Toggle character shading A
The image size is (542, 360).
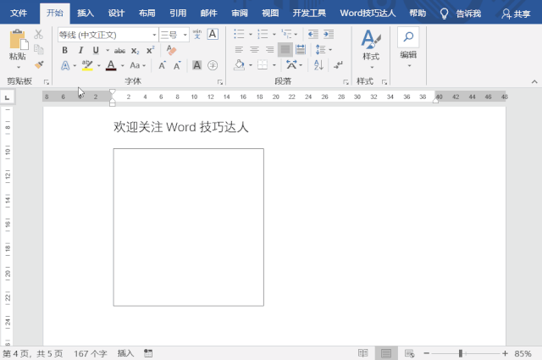tap(196, 65)
